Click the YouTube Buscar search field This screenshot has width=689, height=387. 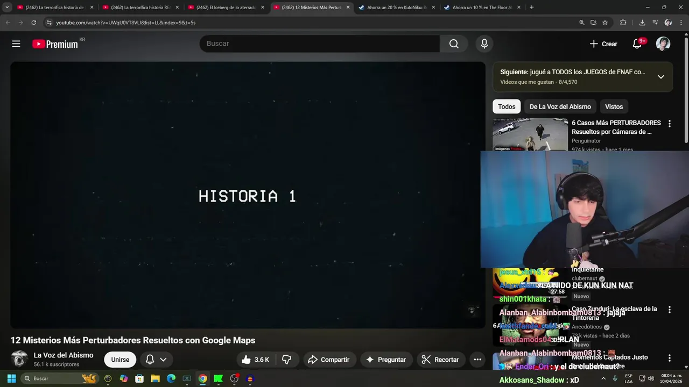click(320, 44)
